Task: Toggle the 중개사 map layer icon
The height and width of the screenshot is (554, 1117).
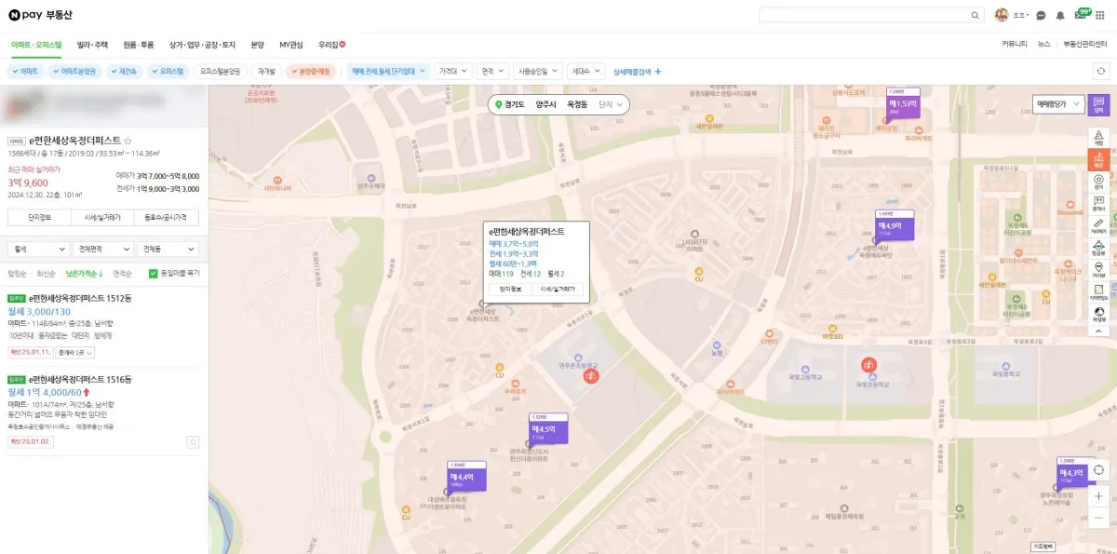Action: pos(1098,203)
